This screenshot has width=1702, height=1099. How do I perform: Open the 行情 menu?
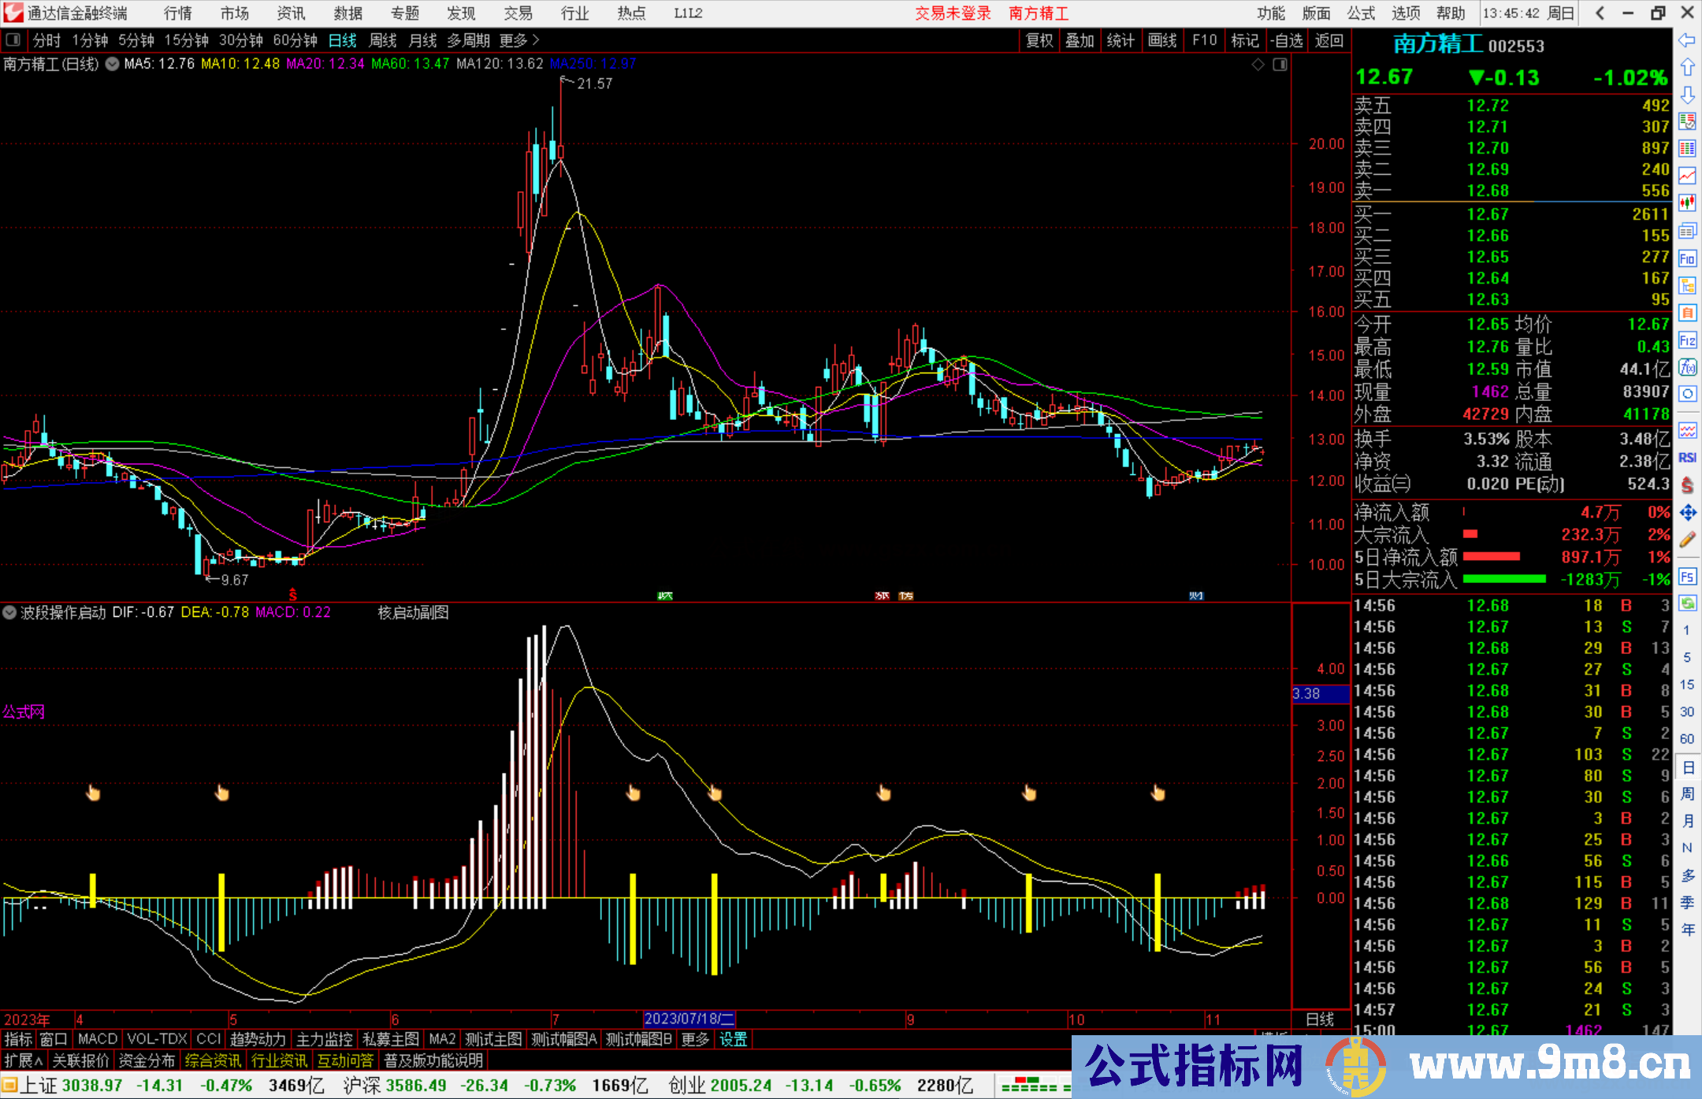pyautogui.click(x=178, y=13)
